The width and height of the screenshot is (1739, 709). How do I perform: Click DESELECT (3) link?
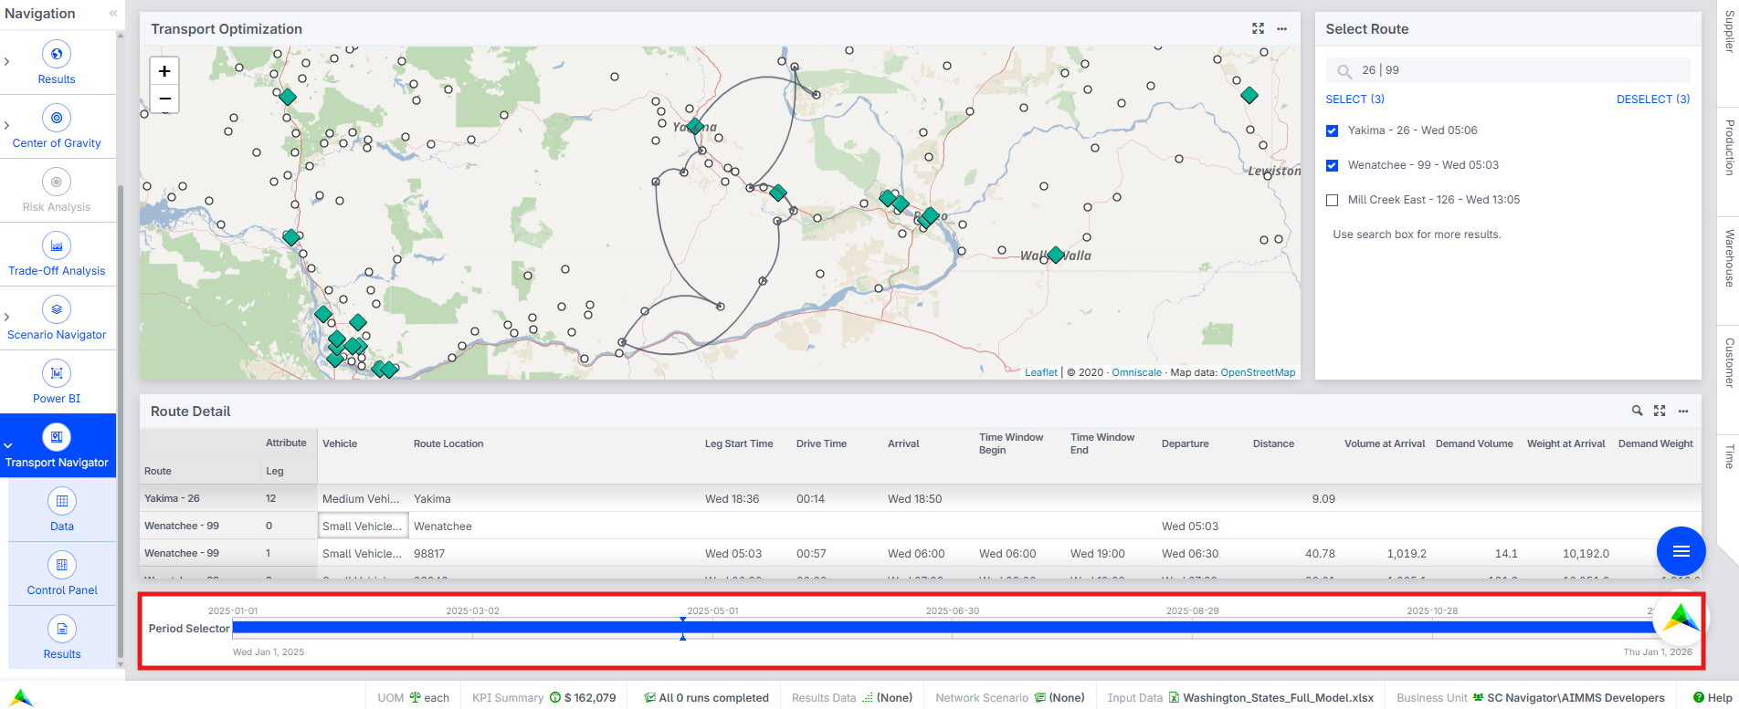pos(1653,99)
